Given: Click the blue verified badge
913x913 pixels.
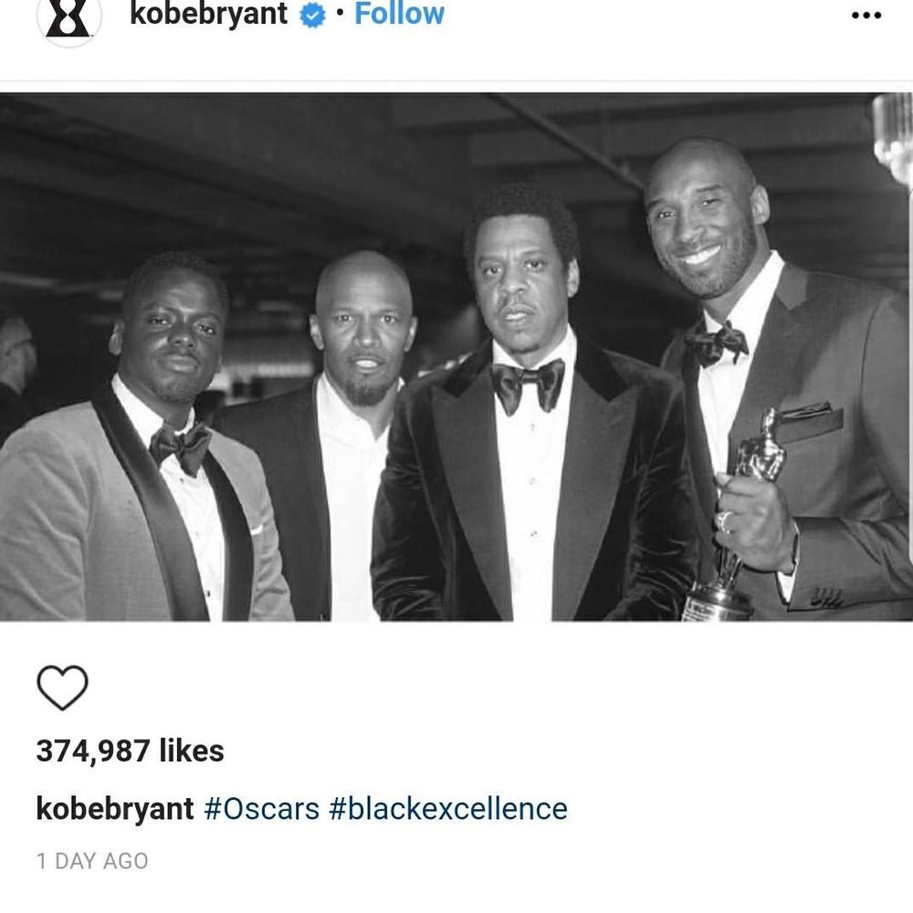Looking at the screenshot, I should coord(312,16).
